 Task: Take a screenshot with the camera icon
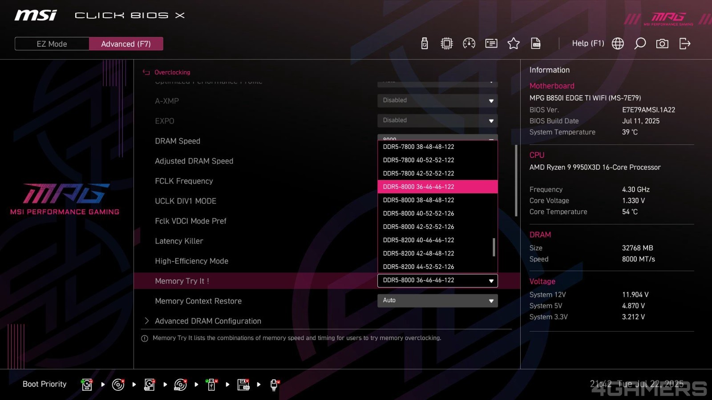click(x=662, y=44)
